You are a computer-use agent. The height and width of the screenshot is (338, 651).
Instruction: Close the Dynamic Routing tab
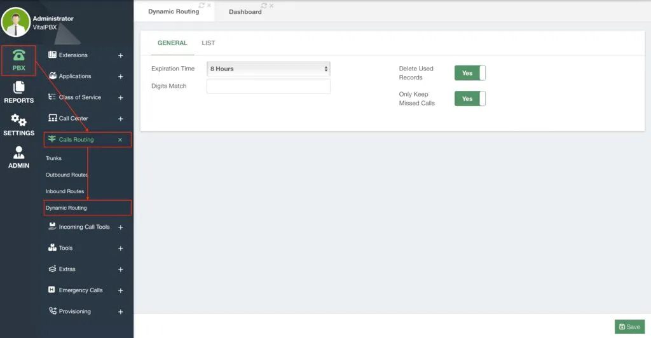coord(209,5)
